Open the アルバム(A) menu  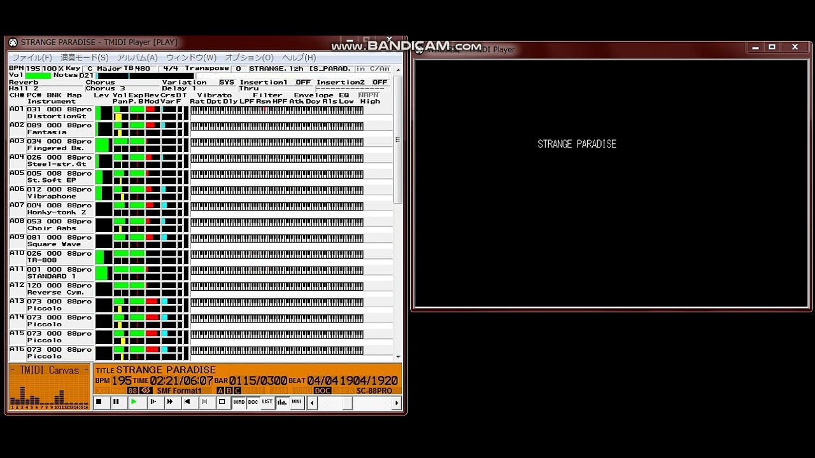click(x=137, y=57)
